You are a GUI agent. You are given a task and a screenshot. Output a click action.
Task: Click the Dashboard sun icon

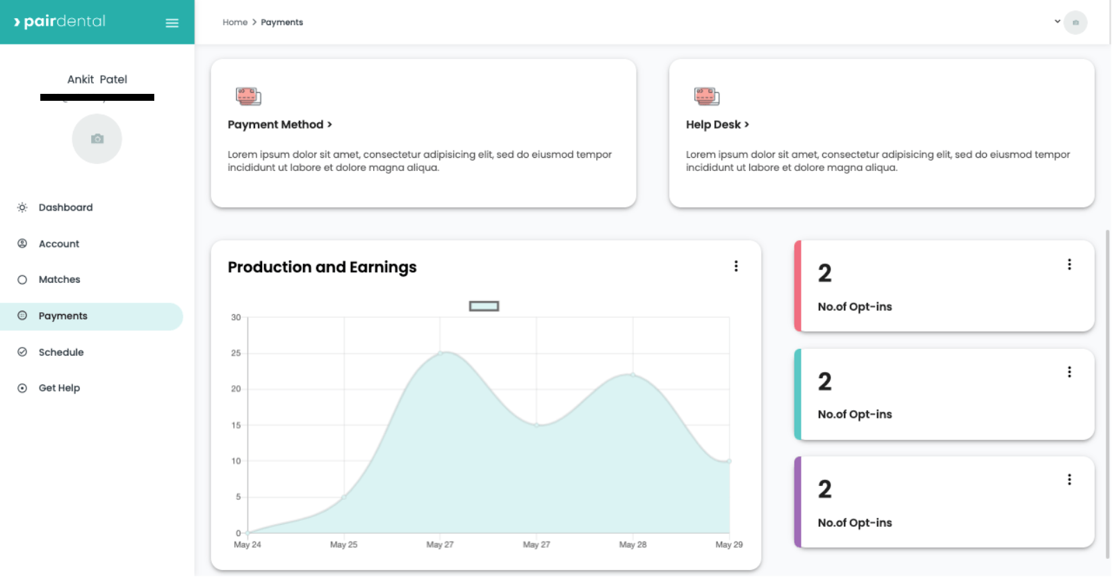pos(22,207)
